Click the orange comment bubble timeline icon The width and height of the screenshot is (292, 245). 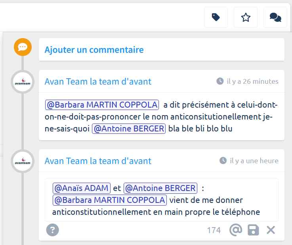click(23, 47)
